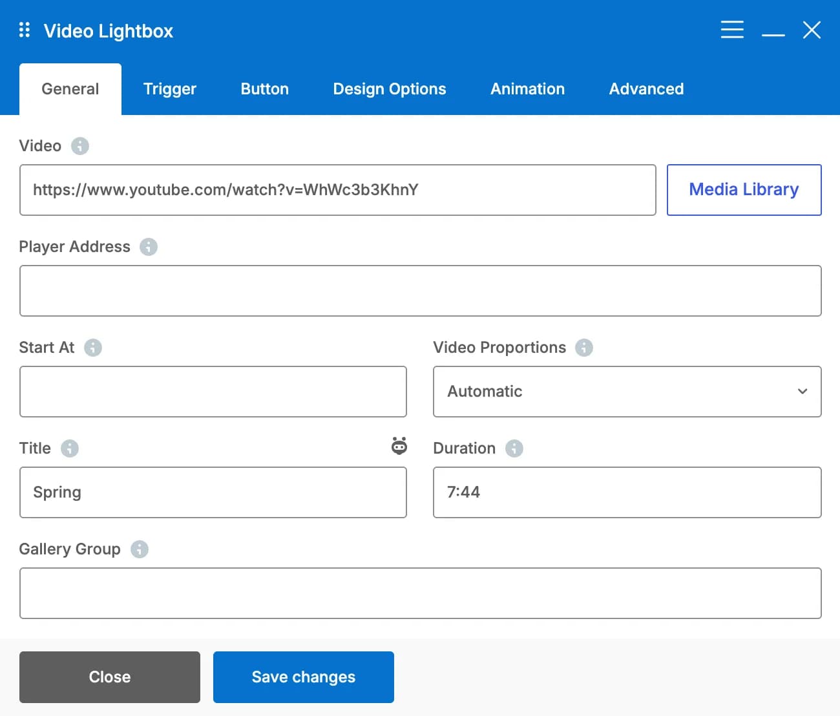Click the Close button
The height and width of the screenshot is (716, 840).
[110, 677]
